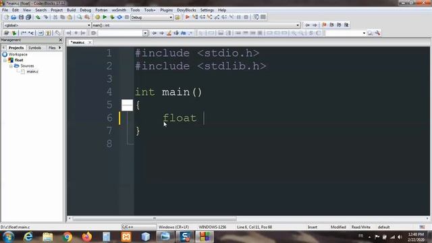Close the *main.c editor tab
The height and width of the screenshot is (243, 432).
90,43
